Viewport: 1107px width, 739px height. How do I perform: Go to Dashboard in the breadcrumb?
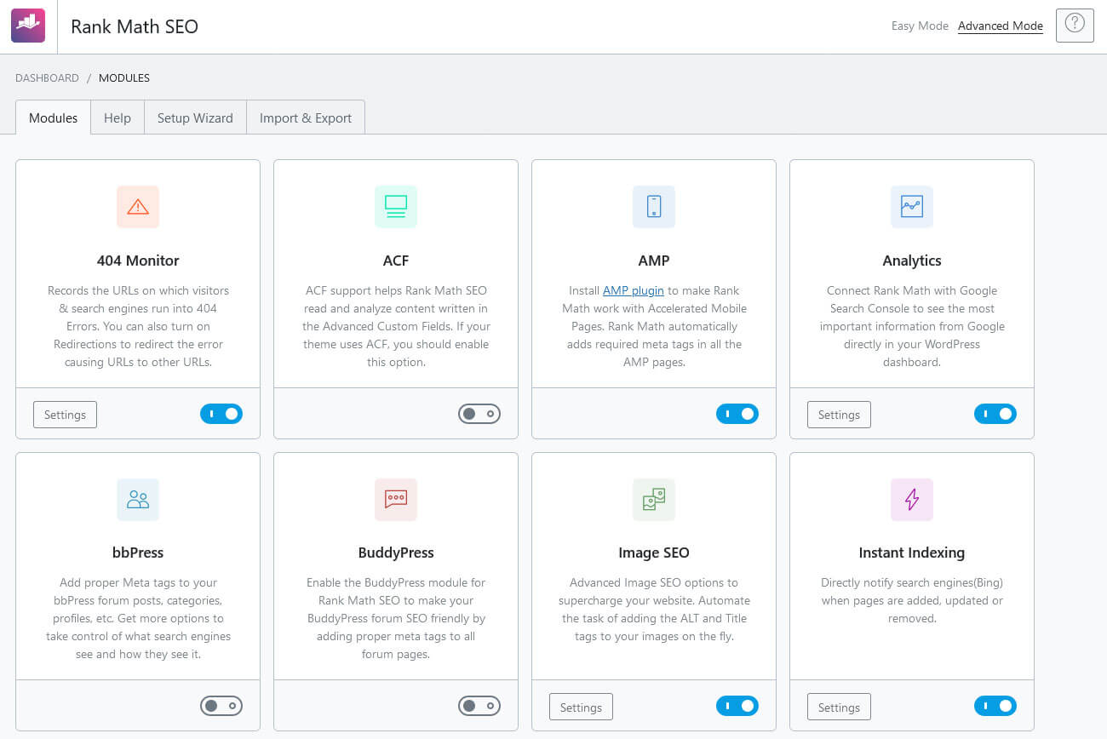coord(47,77)
